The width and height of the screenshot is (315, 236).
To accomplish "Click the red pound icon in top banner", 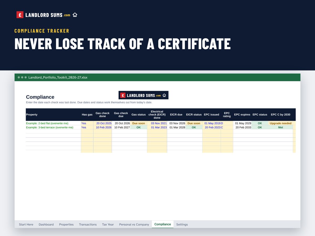I will (x=20, y=15).
